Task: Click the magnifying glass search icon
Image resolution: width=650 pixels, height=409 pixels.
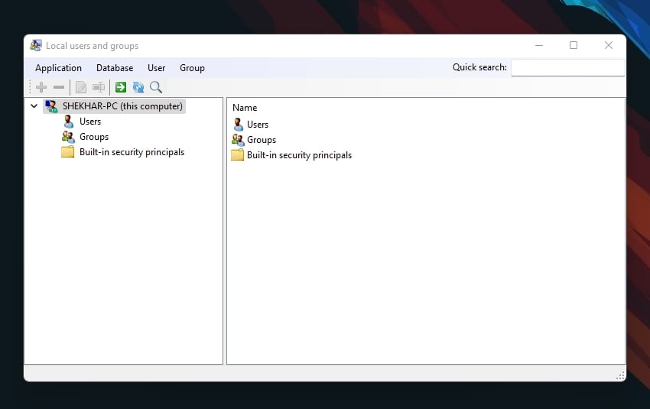Action: [x=156, y=87]
